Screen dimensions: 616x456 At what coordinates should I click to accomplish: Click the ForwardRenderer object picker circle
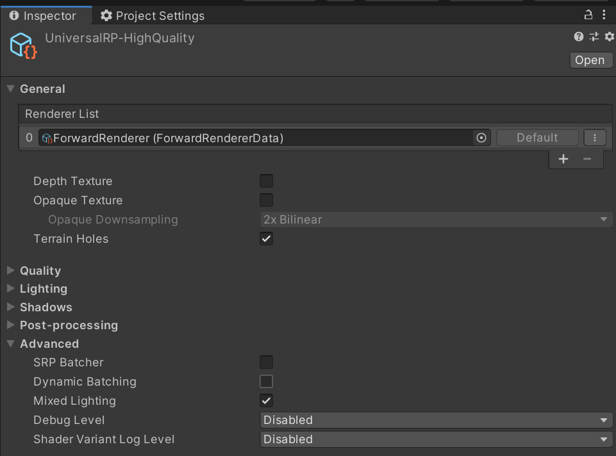[481, 138]
